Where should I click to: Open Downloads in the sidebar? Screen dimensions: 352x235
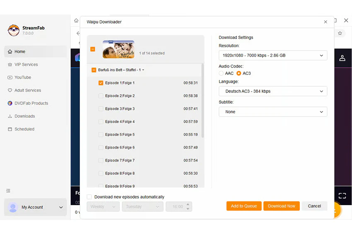[x=36, y=116]
